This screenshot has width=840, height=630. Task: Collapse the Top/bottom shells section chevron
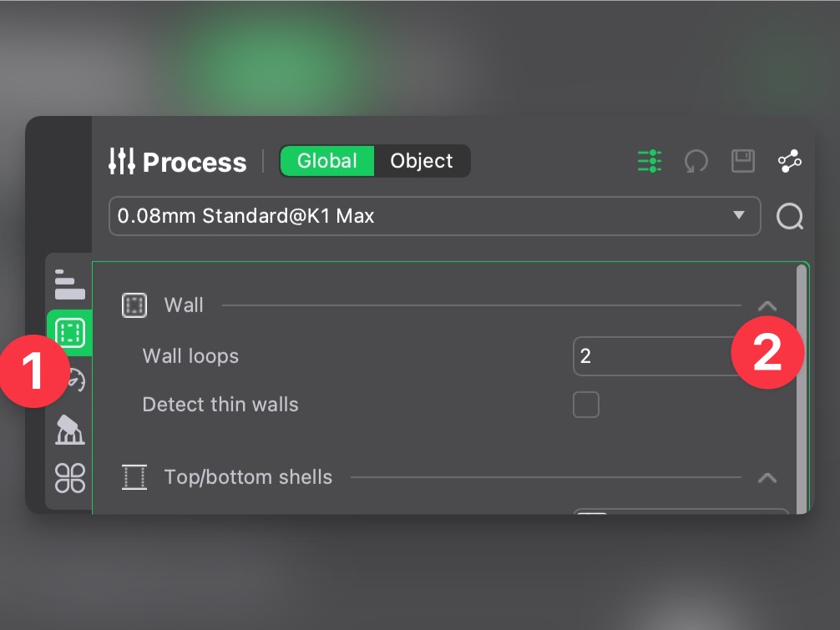coord(767,478)
